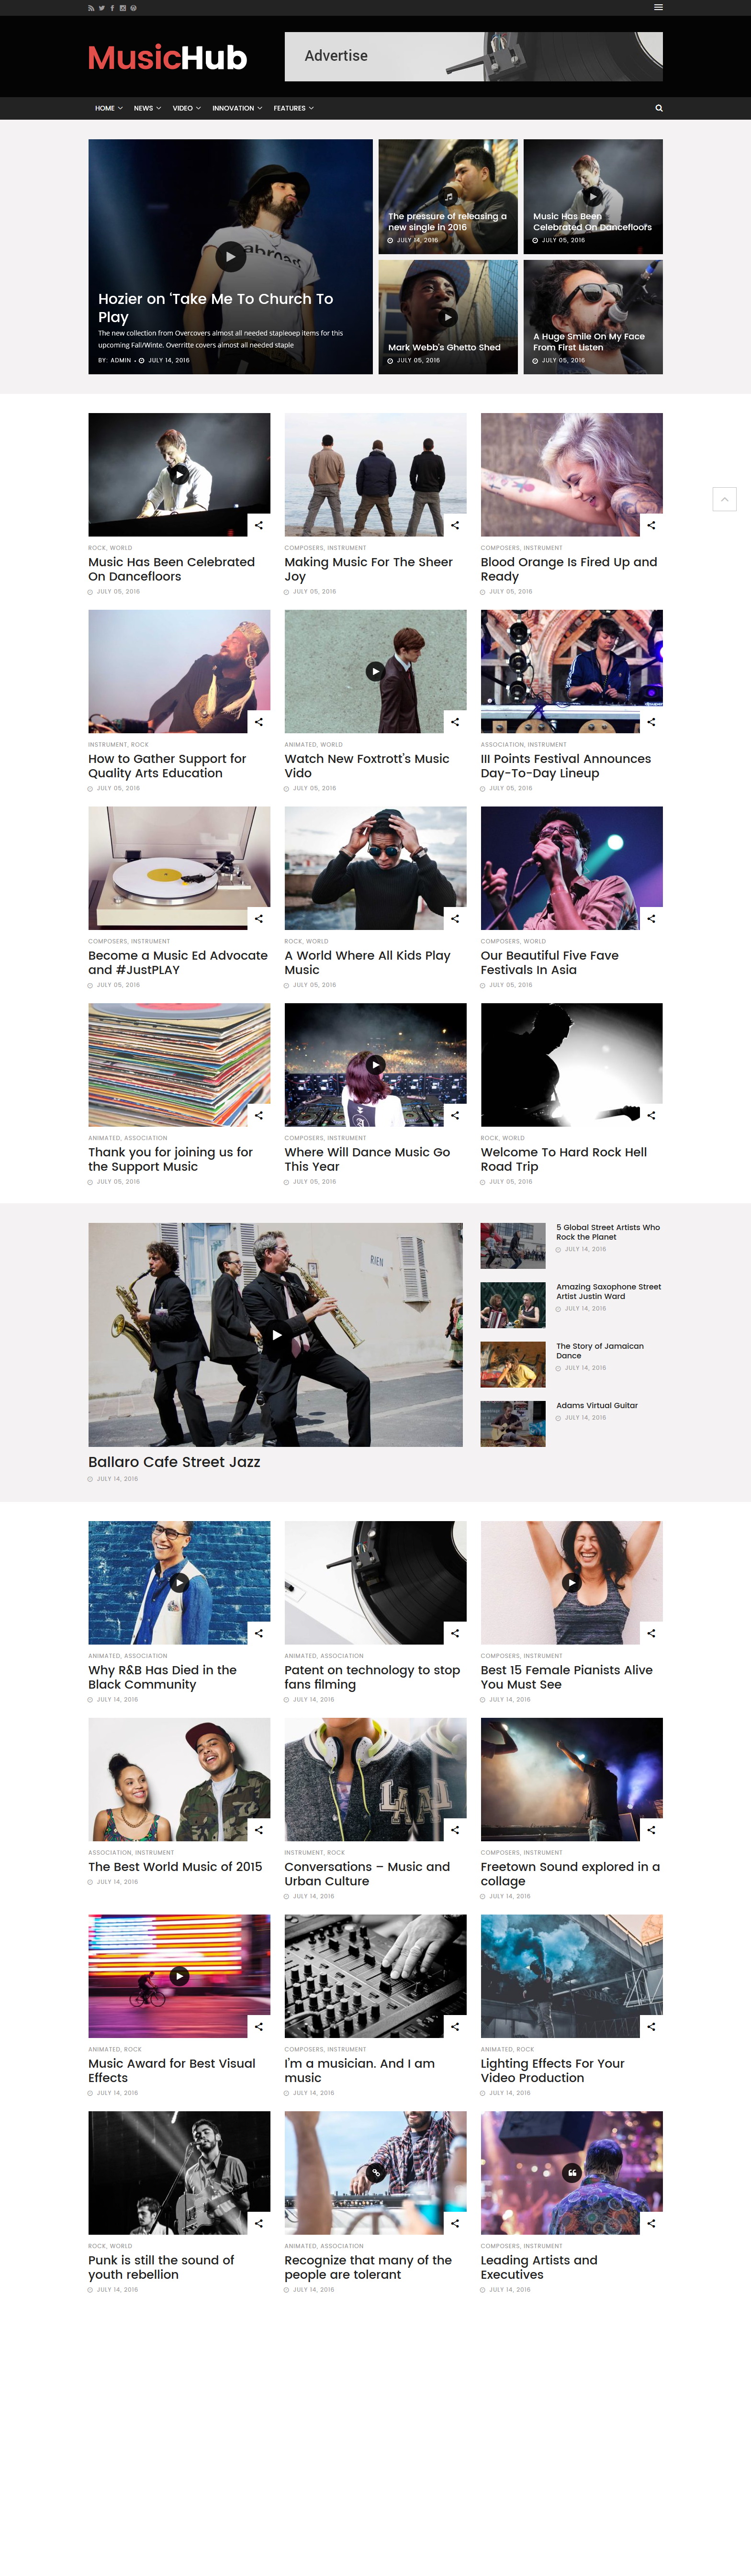The width and height of the screenshot is (751, 2576).
Task: Expand the Features dropdown menu
Action: click(293, 108)
